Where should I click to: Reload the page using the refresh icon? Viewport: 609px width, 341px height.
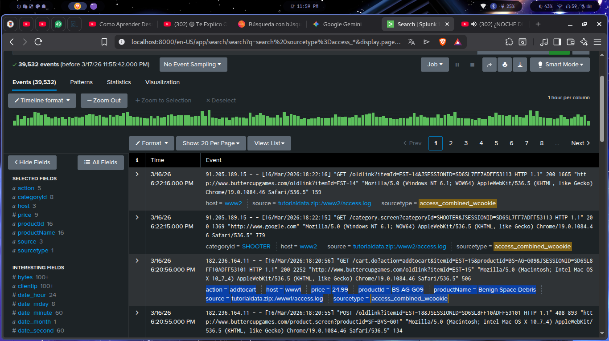point(38,42)
